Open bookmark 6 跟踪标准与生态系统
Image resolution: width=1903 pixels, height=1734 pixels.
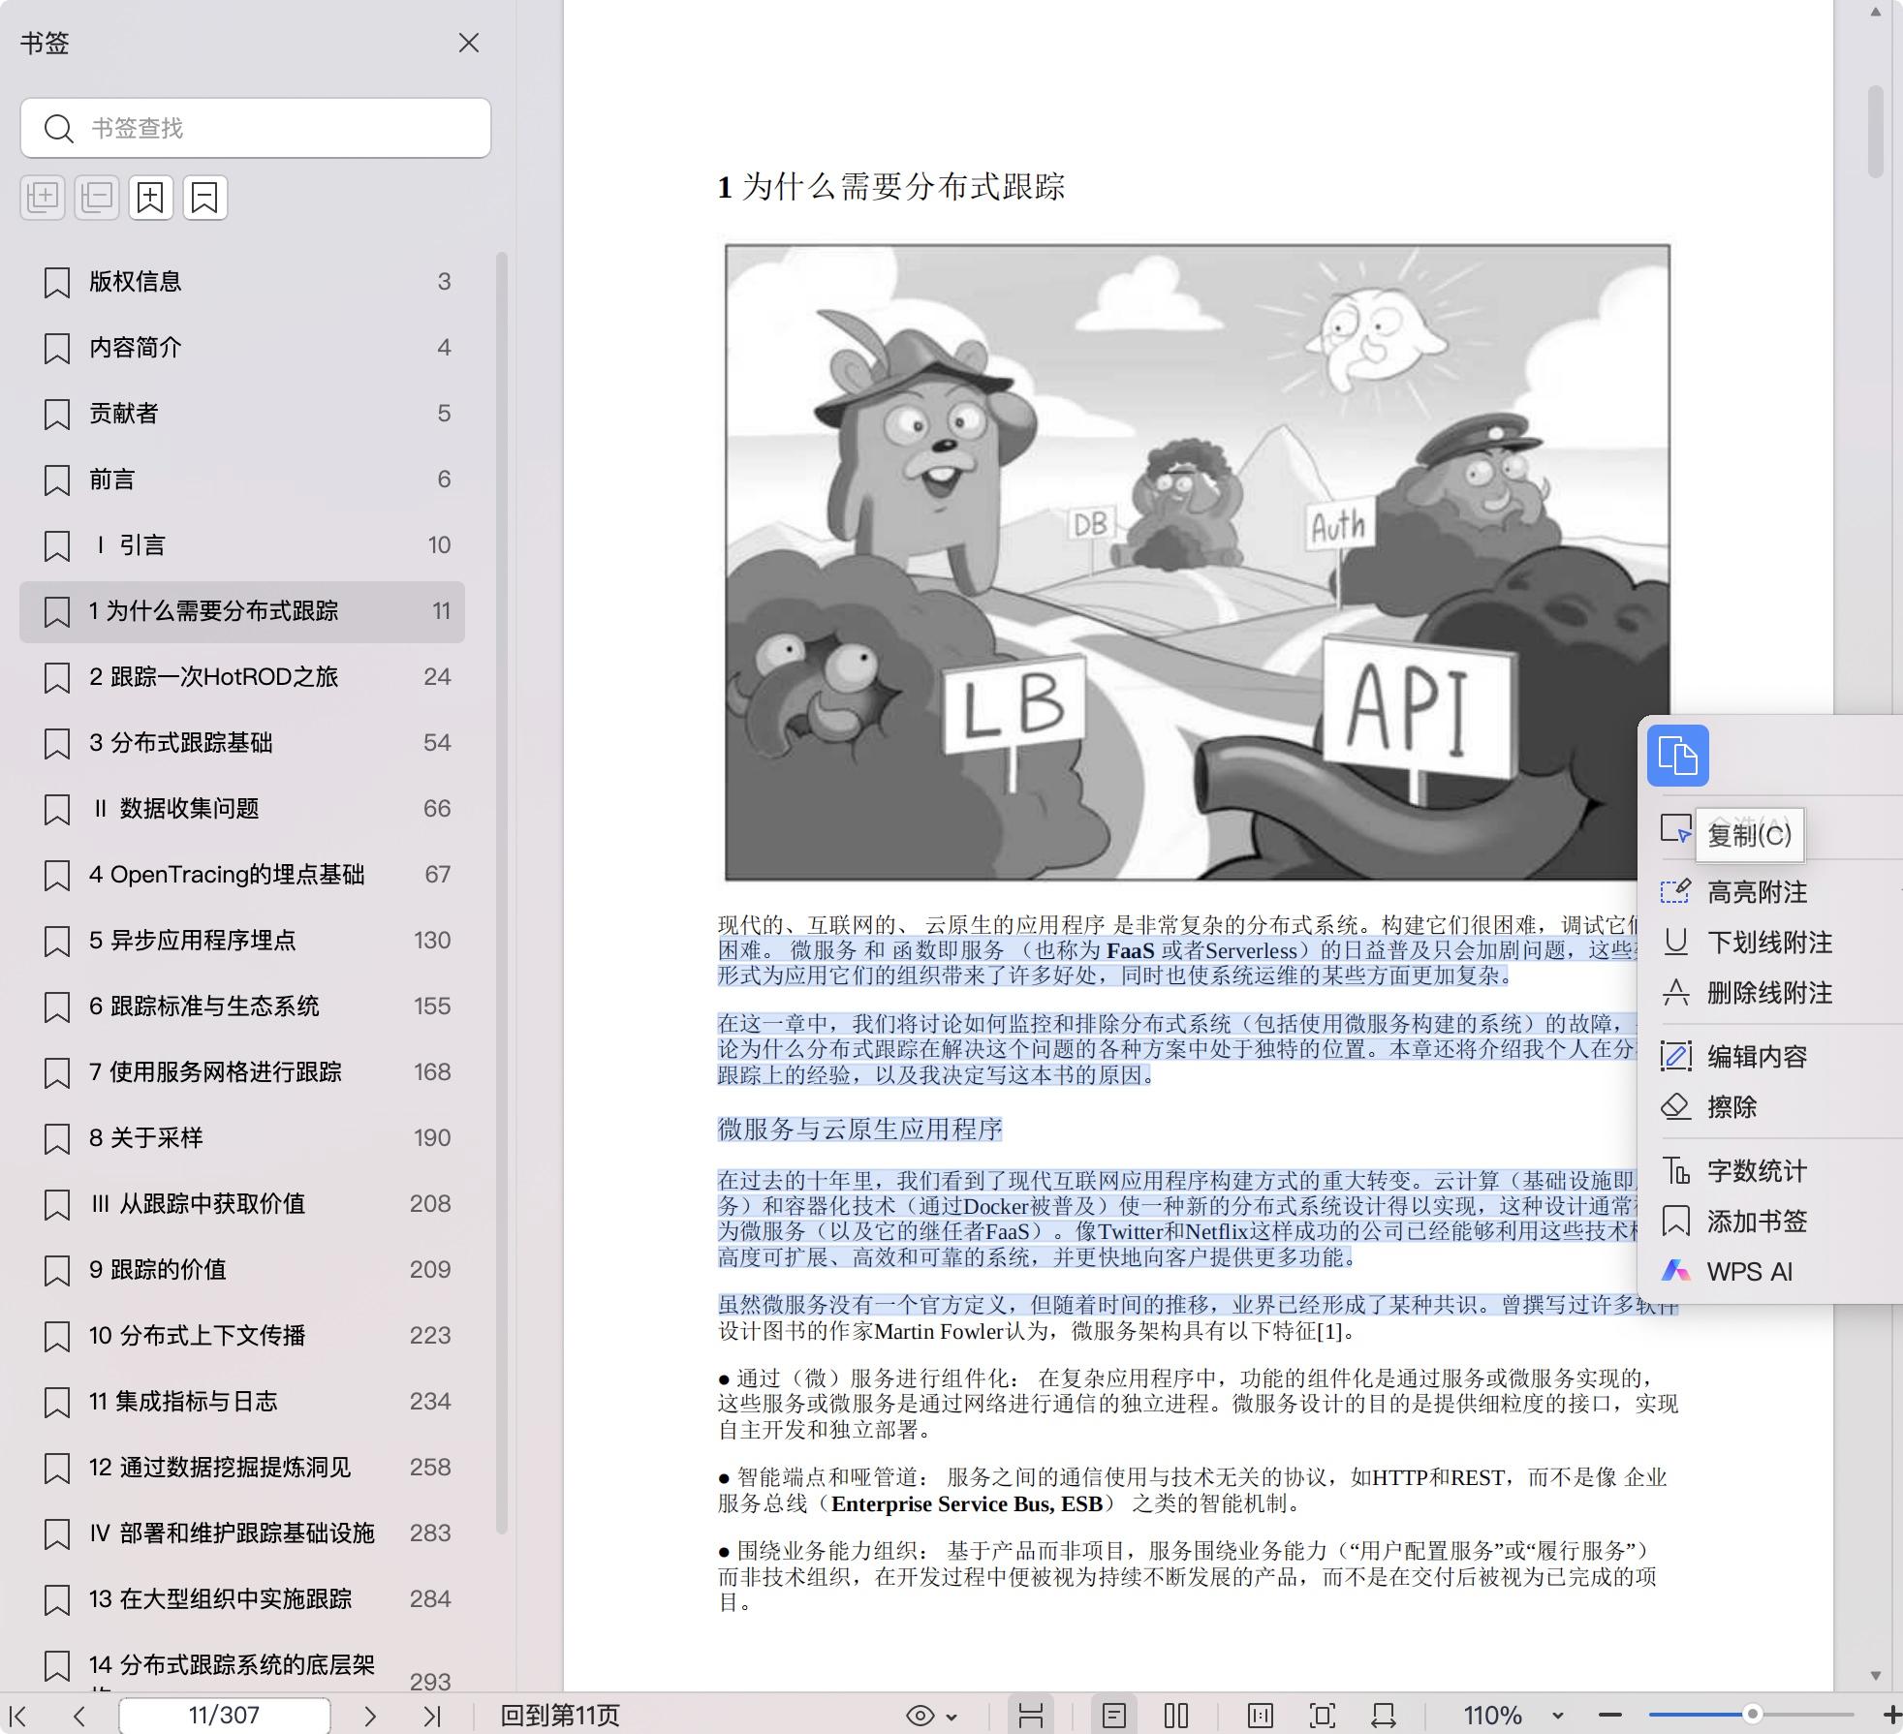pos(242,1006)
